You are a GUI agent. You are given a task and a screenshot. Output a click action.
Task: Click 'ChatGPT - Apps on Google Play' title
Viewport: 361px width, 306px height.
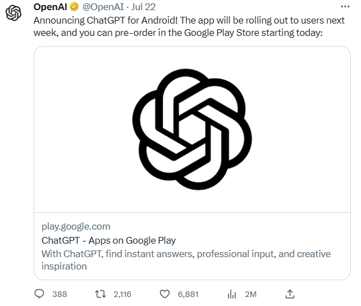109,240
